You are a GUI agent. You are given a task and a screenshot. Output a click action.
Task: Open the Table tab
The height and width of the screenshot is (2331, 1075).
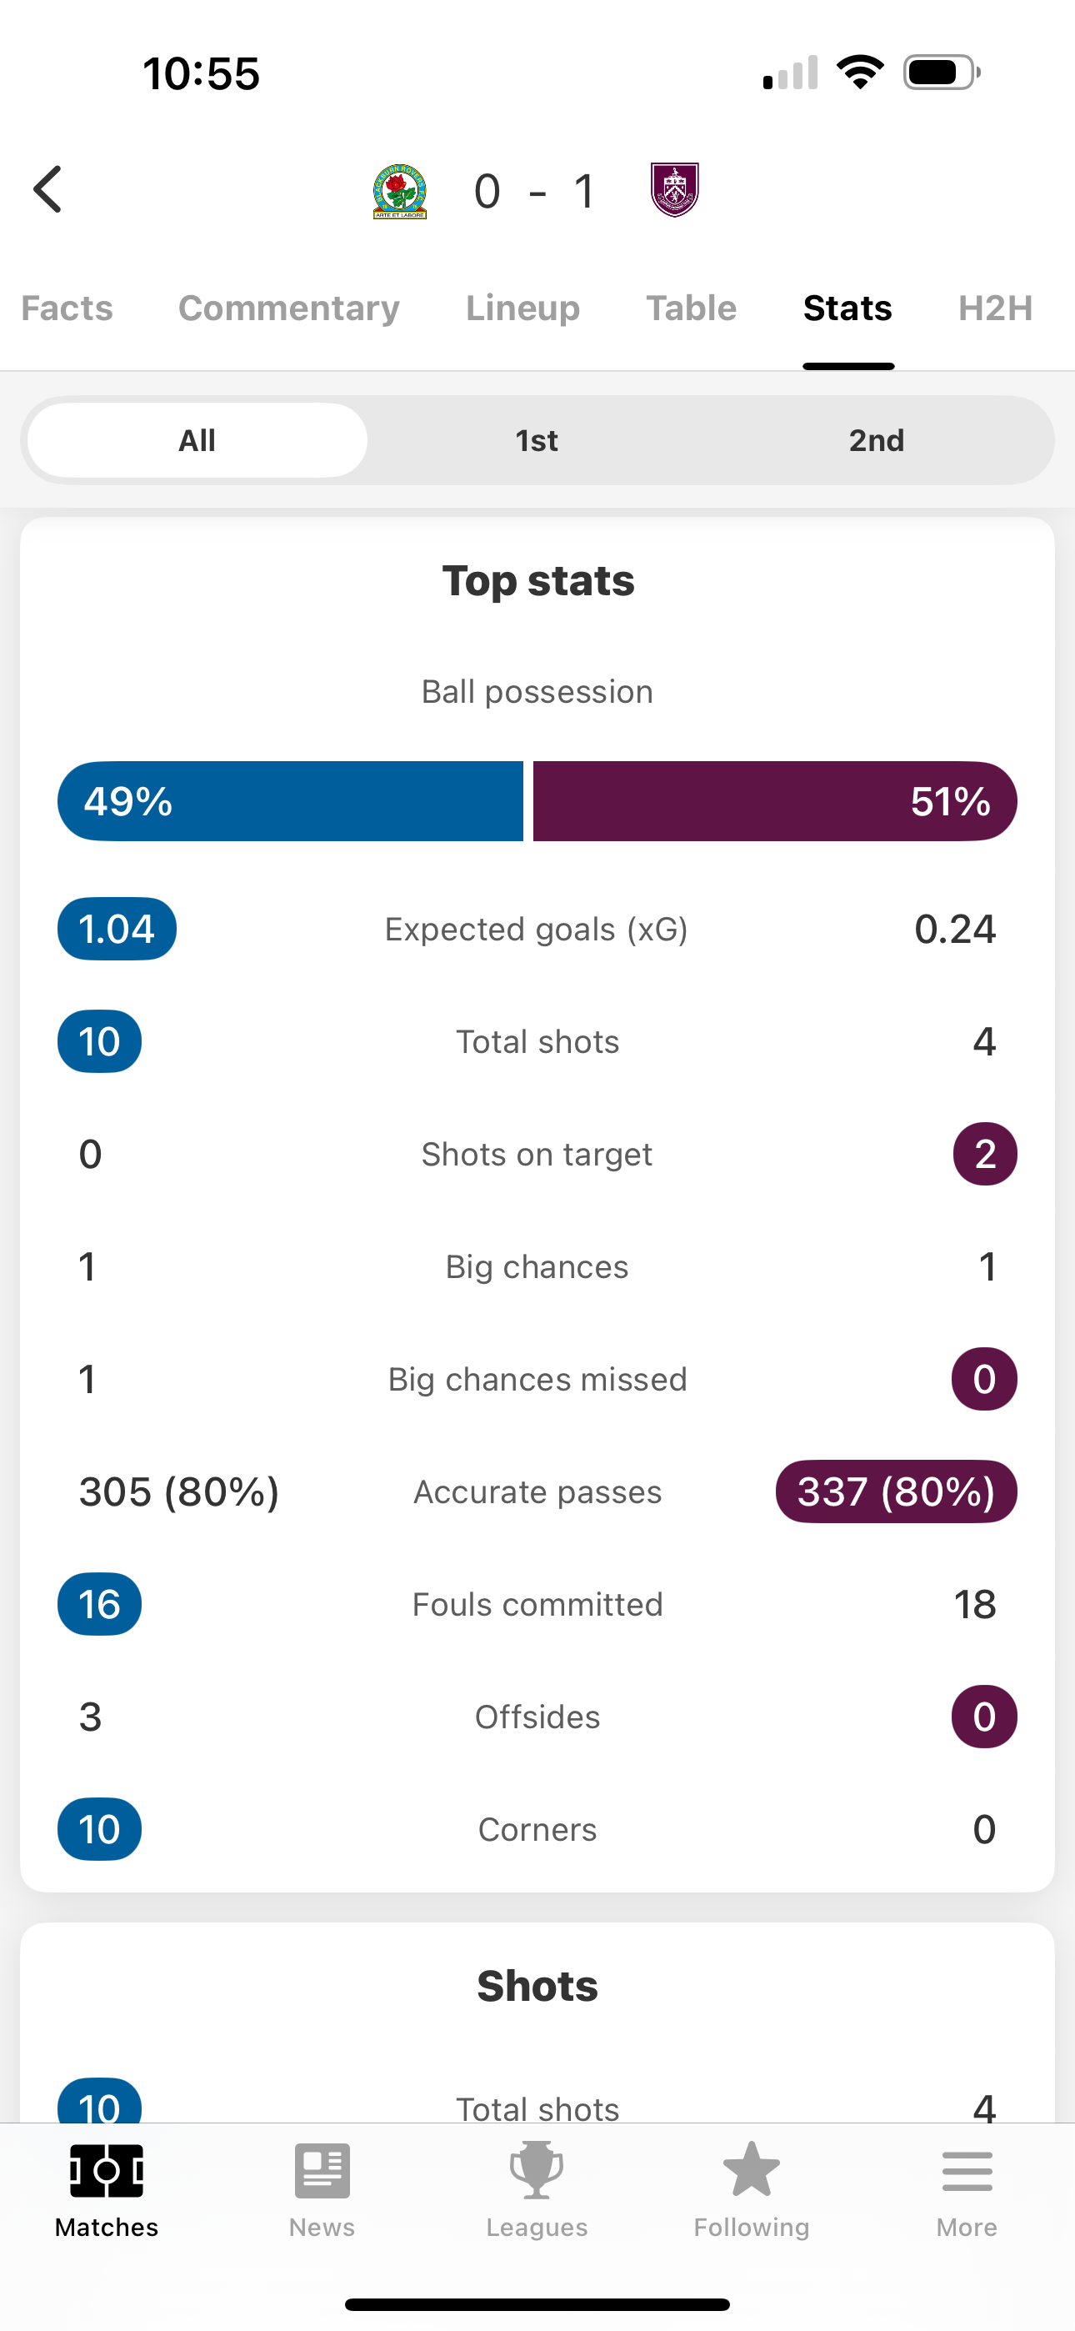pos(692,308)
